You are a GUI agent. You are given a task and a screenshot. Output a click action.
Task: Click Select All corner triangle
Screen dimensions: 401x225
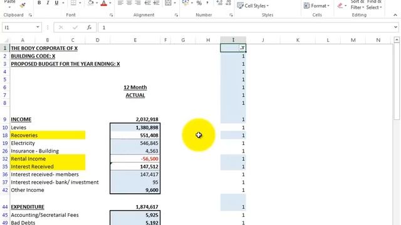pos(6,40)
